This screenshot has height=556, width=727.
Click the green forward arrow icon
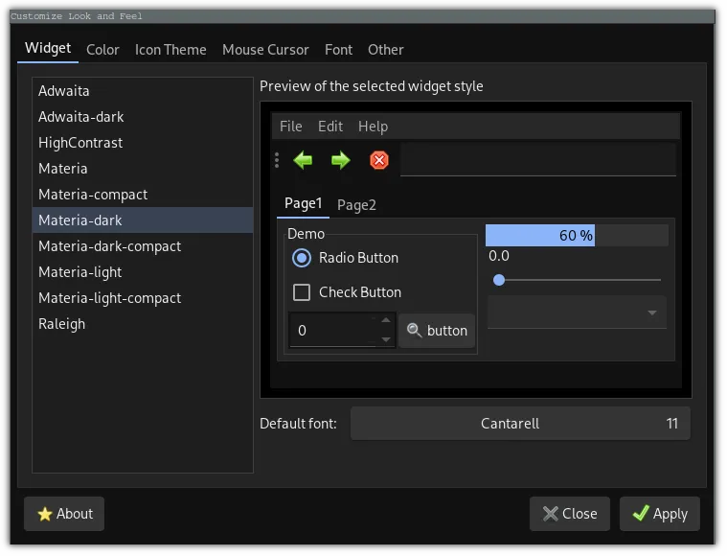click(341, 160)
